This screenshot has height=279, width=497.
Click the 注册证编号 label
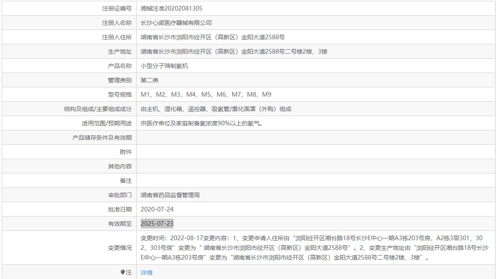tap(117, 8)
